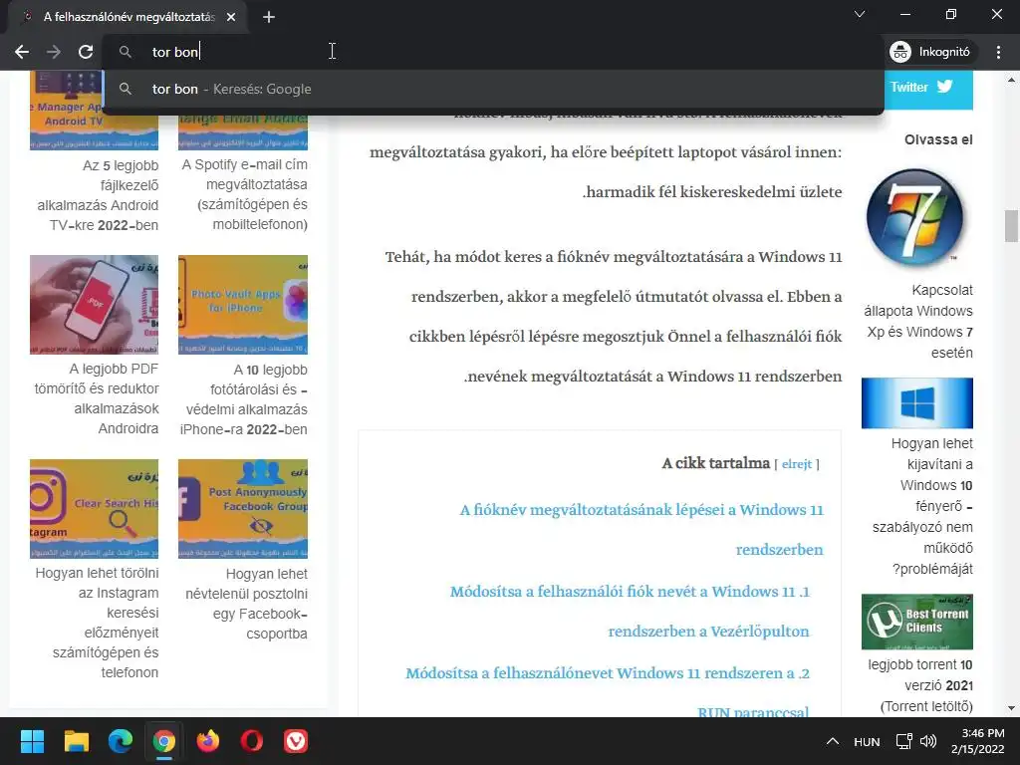1020x765 pixels.
Task: Open 'Hogyan lehet névtelenül posztolni egy Facebook-csoportba' article
Action: (x=247, y=604)
